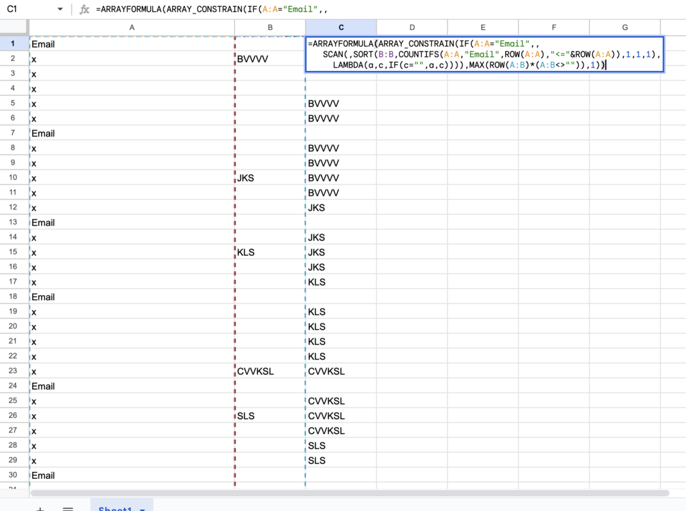The width and height of the screenshot is (686, 511).
Task: Select KLS cell in column B
Action: coord(270,252)
